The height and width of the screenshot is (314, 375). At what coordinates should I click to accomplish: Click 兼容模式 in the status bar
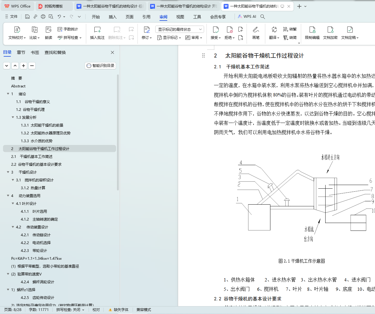pyautogui.click(x=144, y=310)
